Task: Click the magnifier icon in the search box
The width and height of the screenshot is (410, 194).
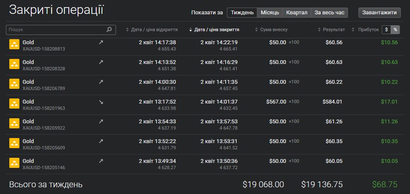Action: (x=109, y=30)
